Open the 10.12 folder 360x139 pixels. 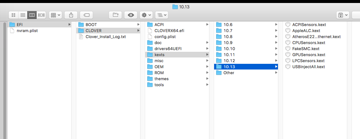pyautogui.click(x=246, y=61)
